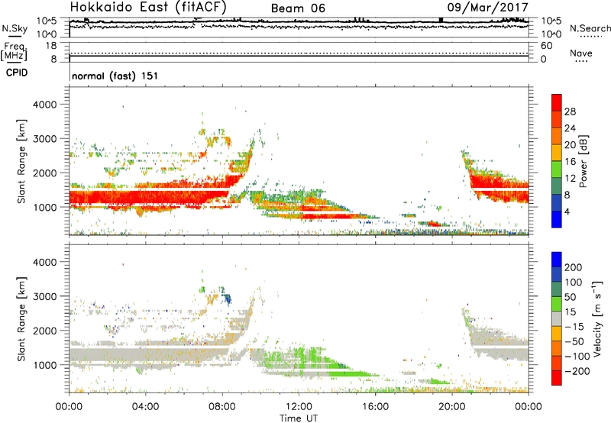Image resolution: width=611 pixels, height=423 pixels.
Task: Click the red bottom Velocity colorbar segment
Action: [557, 378]
